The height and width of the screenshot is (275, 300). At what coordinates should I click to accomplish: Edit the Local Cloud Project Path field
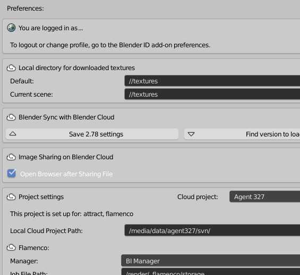point(212,230)
